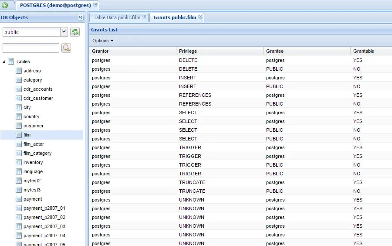
Task: Refresh the schema list
Action: 75,32
